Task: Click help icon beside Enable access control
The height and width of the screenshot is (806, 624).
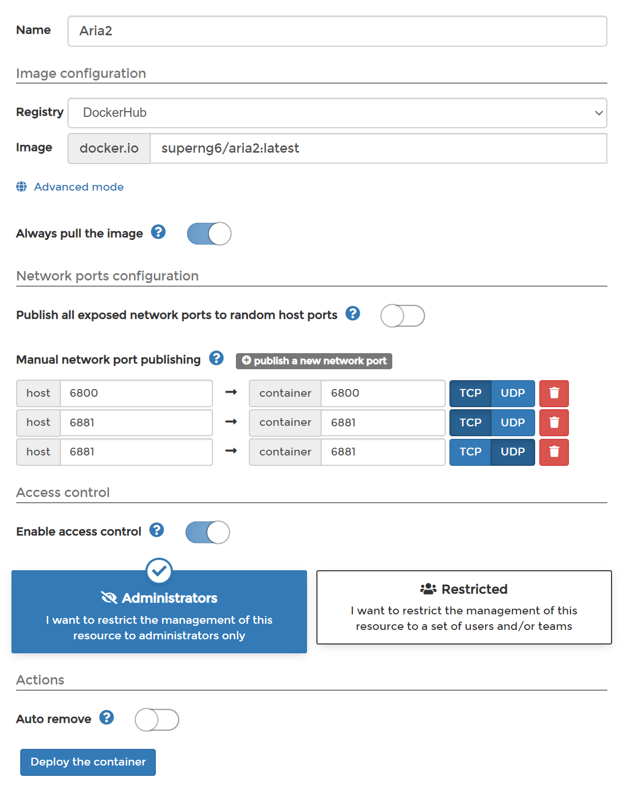Action: 156,530
